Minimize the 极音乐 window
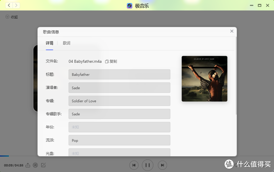The height and width of the screenshot is (172, 274). 252,6
